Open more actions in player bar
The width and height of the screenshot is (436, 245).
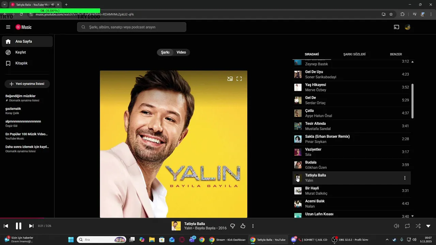[x=253, y=226]
